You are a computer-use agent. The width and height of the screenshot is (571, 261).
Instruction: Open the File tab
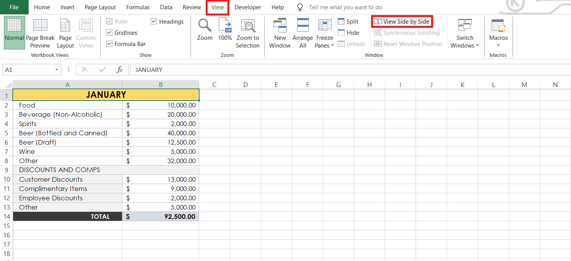click(14, 7)
